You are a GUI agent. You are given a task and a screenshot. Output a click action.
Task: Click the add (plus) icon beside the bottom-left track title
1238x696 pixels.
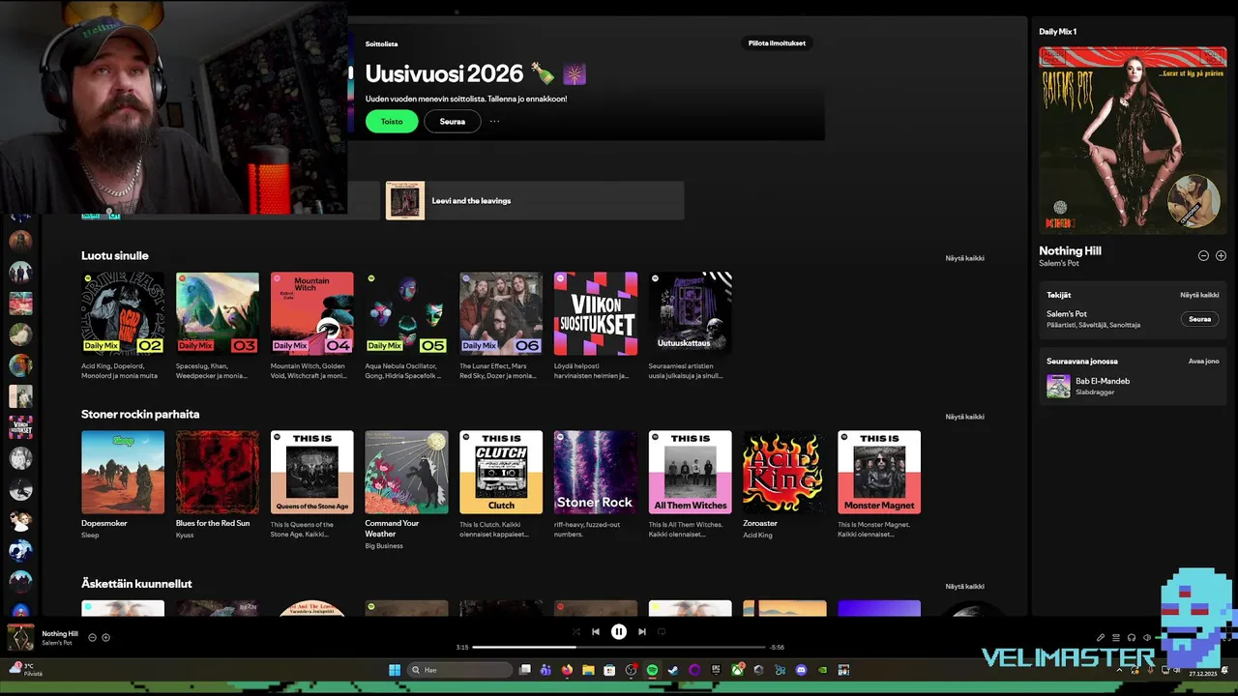(x=106, y=638)
